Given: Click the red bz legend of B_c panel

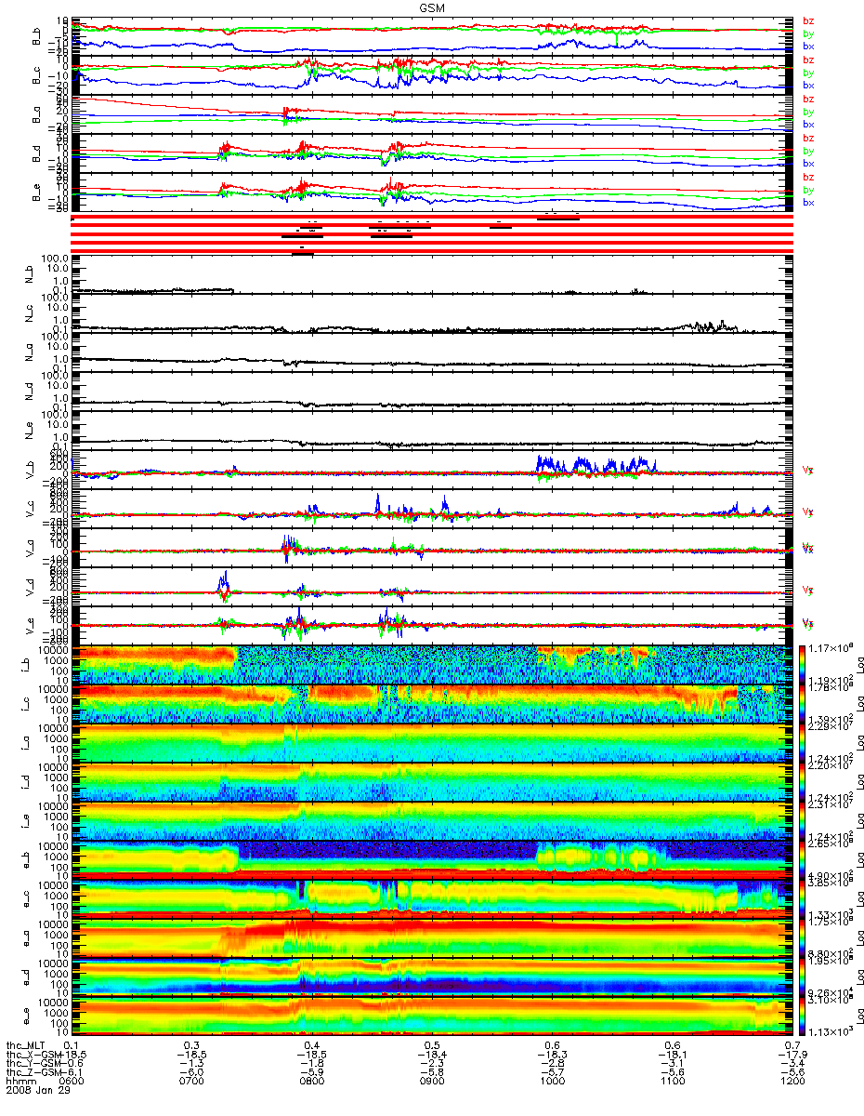Looking at the screenshot, I should coord(808,60).
